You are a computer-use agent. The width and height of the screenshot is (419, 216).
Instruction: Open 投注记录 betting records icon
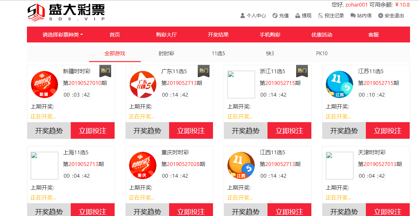tap(321, 16)
